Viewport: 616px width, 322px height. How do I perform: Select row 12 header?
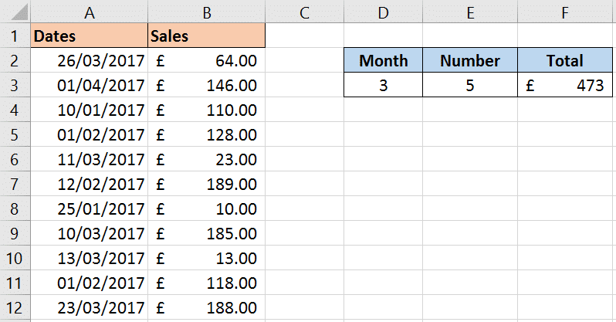(x=15, y=307)
